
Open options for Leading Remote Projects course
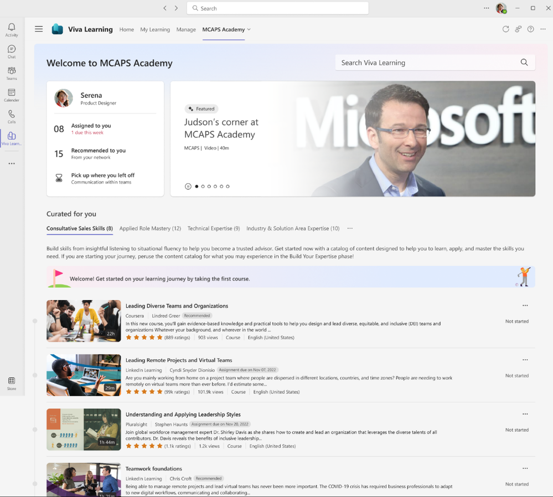point(525,360)
